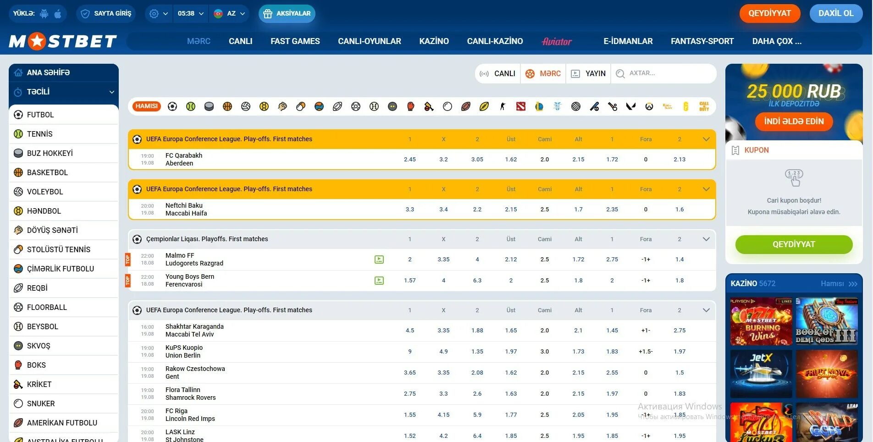Open live stream icon for Malmo FF match
The height and width of the screenshot is (442, 873).
(x=379, y=260)
